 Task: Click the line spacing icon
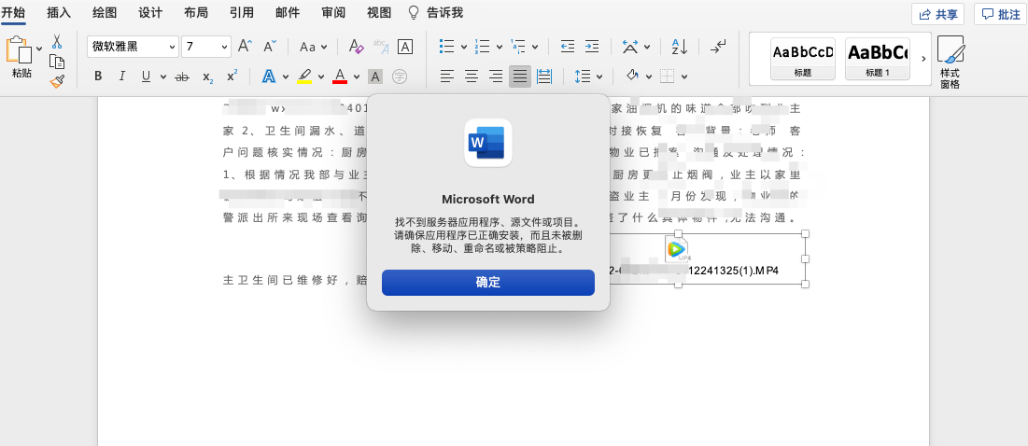[x=583, y=77]
